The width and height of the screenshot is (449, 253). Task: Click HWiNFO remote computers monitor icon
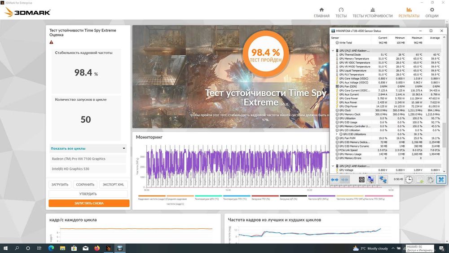[x=371, y=180]
